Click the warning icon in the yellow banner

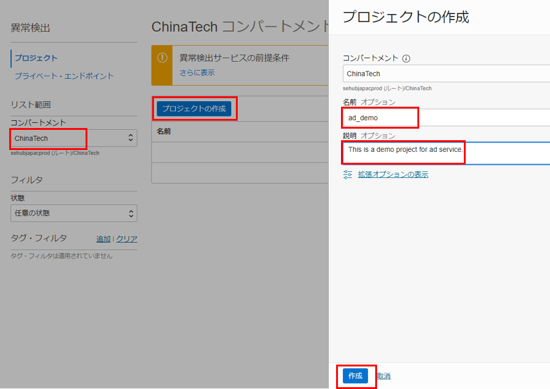[162, 58]
